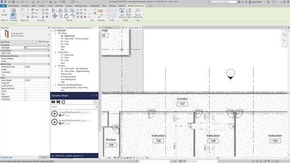Image resolution: width=290 pixels, height=163 pixels.
Task: Select the Offset tool
Action: point(60,10)
